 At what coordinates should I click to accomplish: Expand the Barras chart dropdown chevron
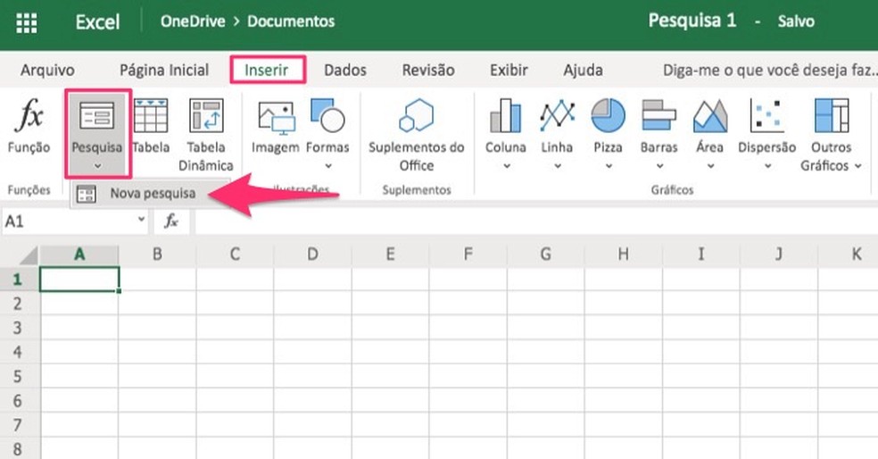pyautogui.click(x=659, y=166)
